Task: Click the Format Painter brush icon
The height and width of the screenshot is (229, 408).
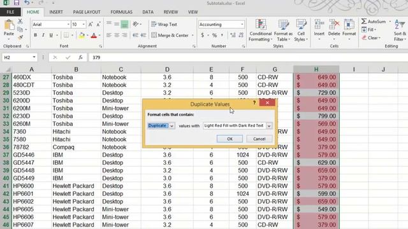Action: tap(20, 38)
